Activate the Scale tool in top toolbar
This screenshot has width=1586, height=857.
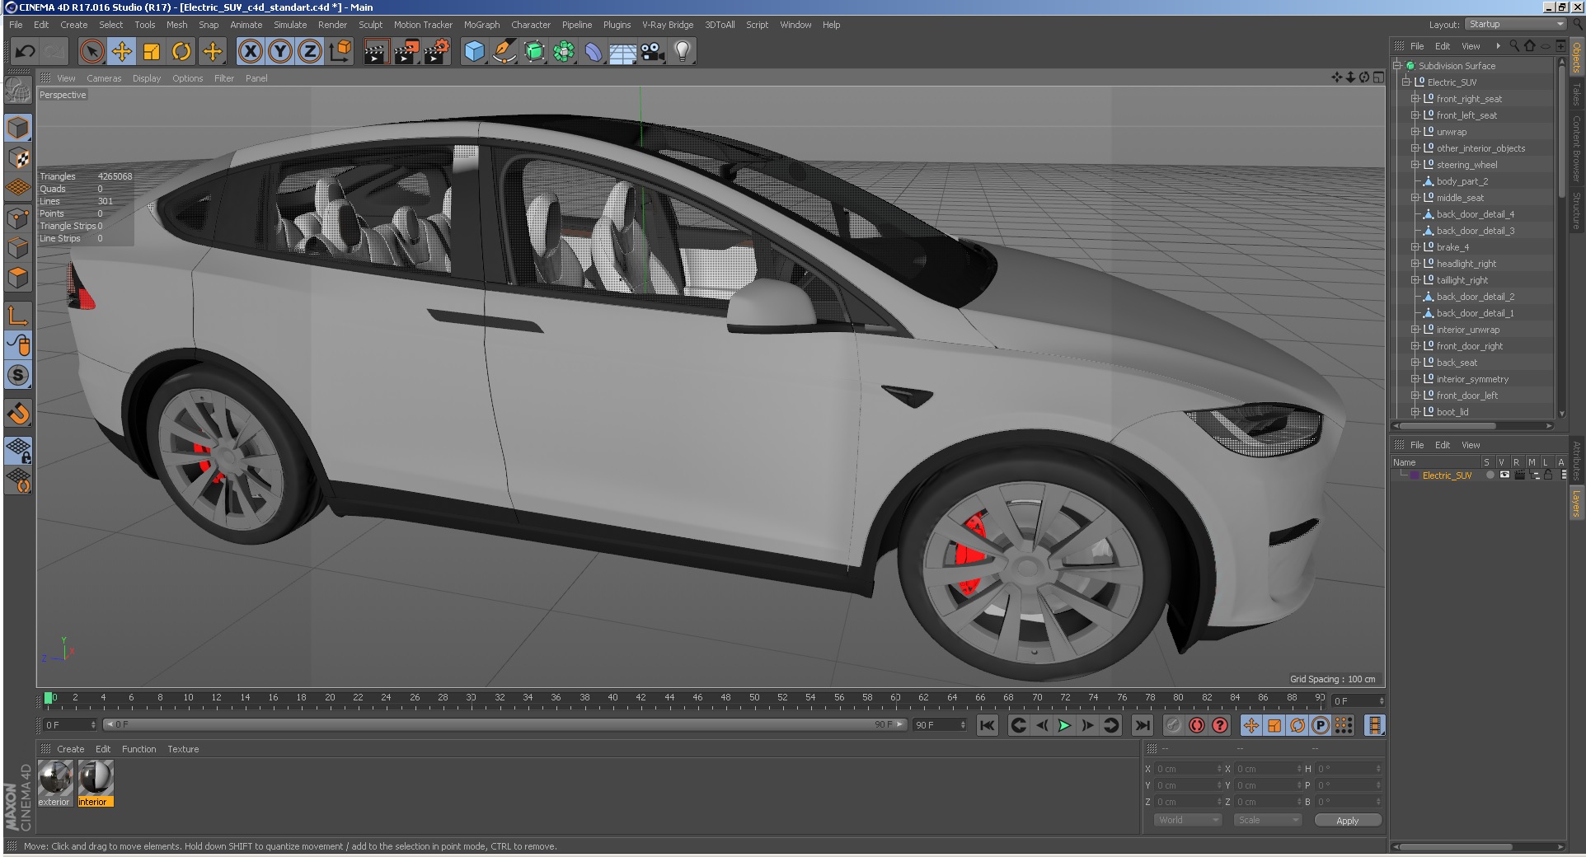(x=152, y=52)
